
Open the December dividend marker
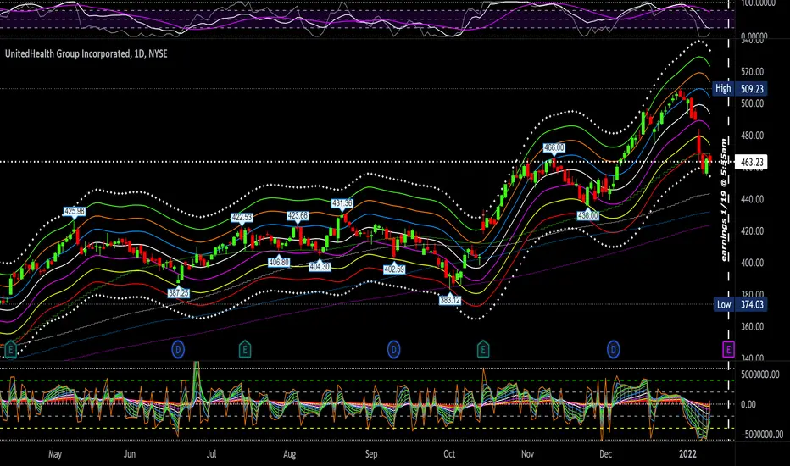point(613,349)
